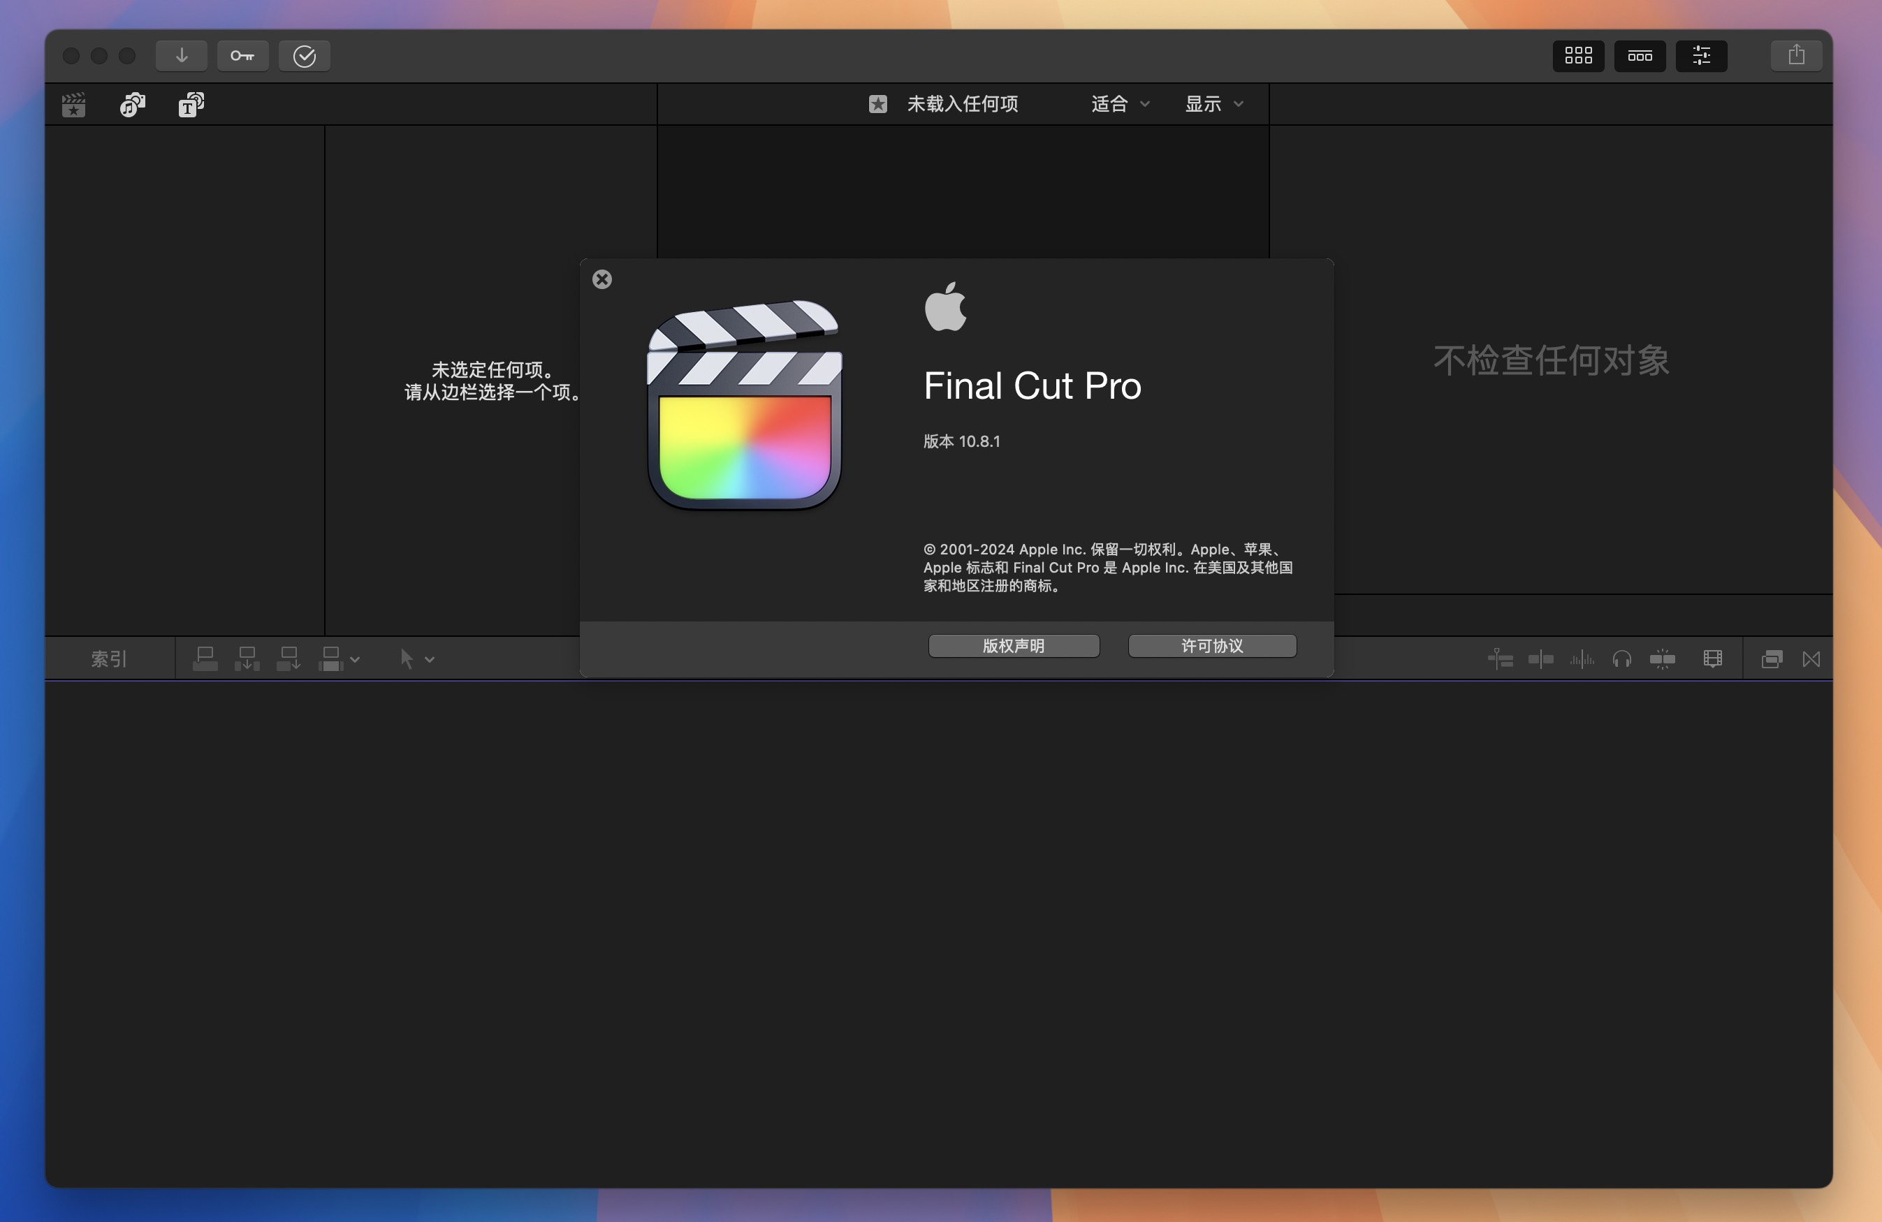Toggle the timeline panel visibility
The height and width of the screenshot is (1222, 1882).
pos(1639,55)
